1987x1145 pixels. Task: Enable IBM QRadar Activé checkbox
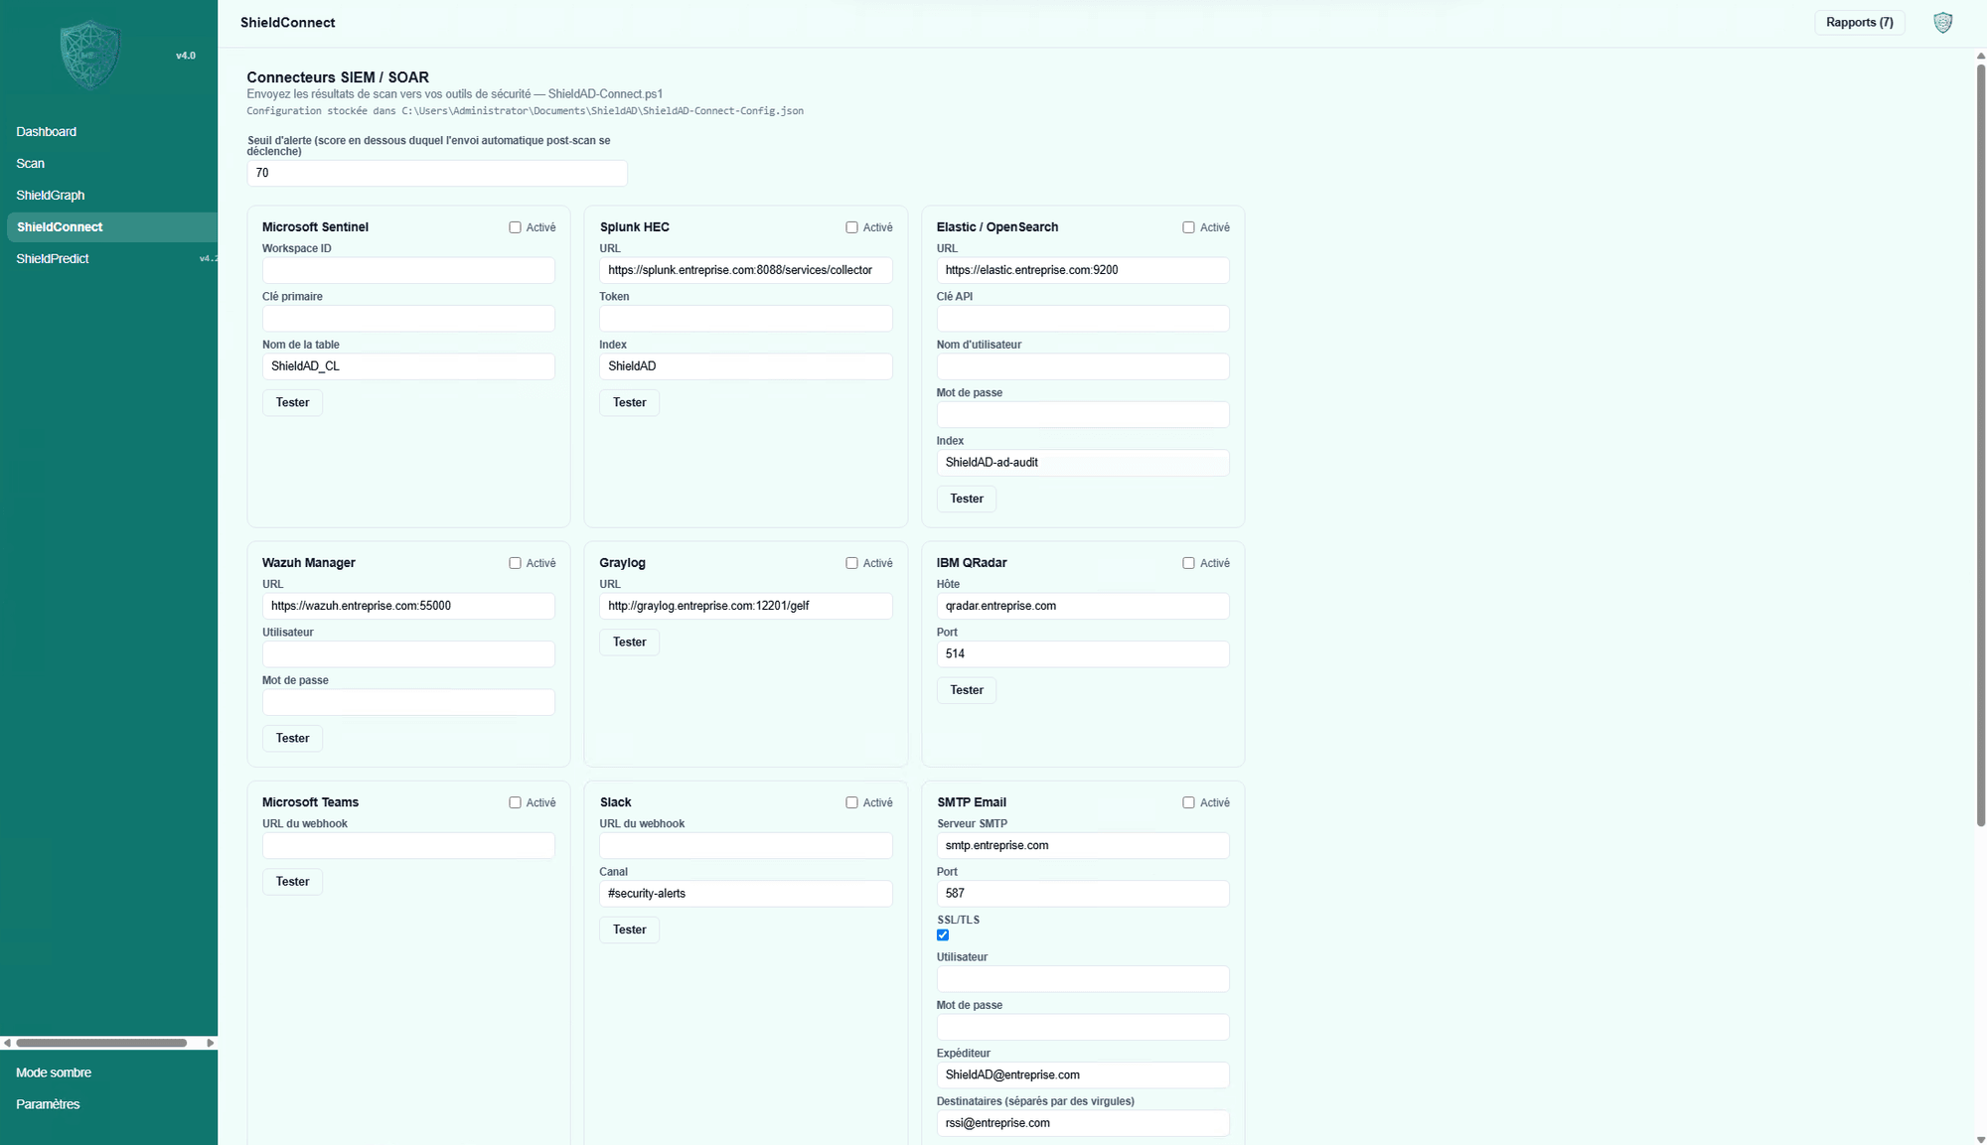1188,563
